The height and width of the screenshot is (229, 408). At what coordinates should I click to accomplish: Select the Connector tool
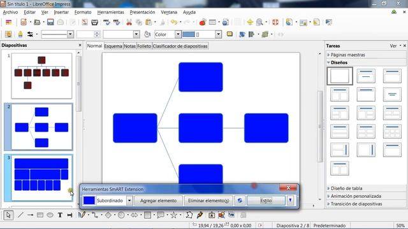click(95, 215)
